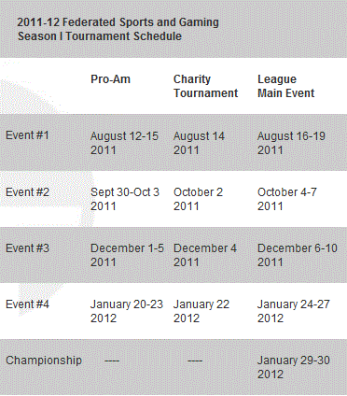Image resolution: width=347 pixels, height=396 pixels.
Task: Click the August 16-19 2011 main event date
Action: click(291, 143)
